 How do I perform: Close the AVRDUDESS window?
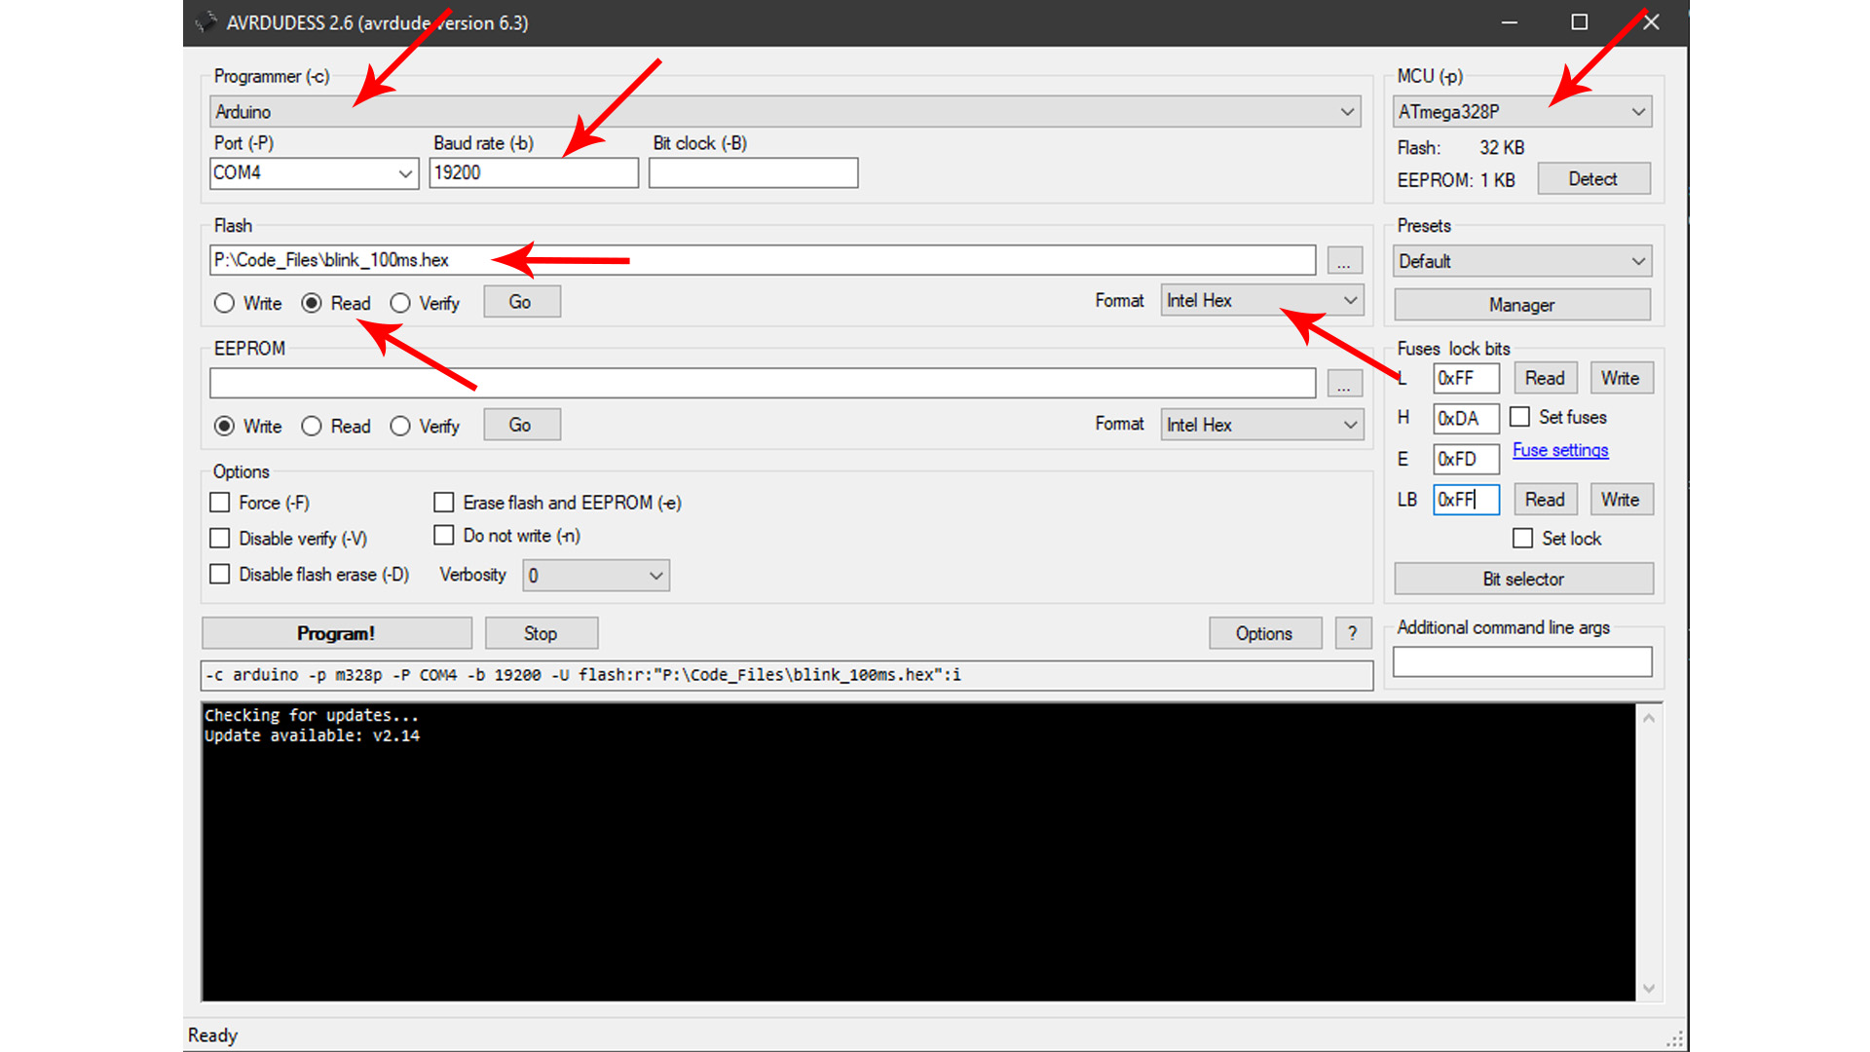pyautogui.click(x=1651, y=22)
